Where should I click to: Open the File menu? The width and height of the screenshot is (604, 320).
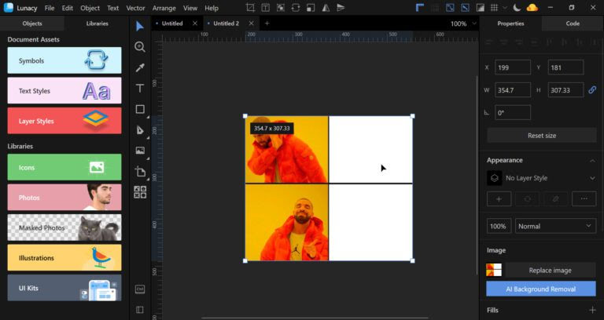click(50, 8)
